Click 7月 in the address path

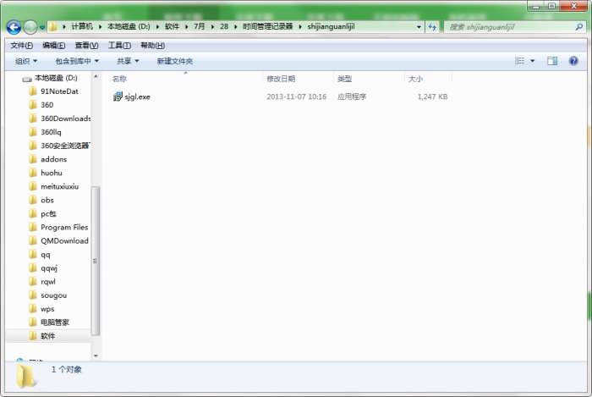coord(200,26)
